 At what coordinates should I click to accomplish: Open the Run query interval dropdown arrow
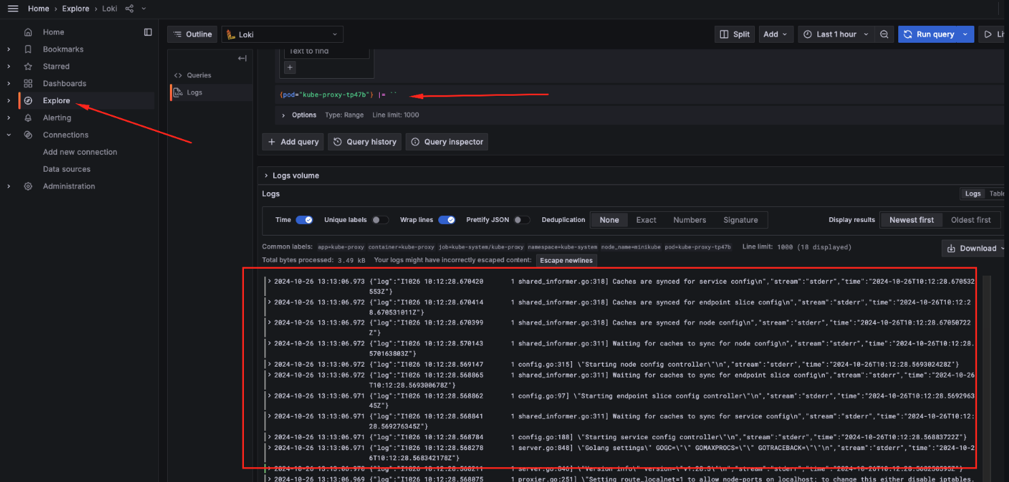point(966,34)
